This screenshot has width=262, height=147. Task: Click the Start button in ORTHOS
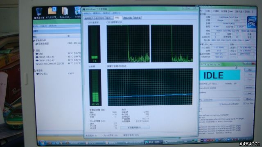(250, 70)
